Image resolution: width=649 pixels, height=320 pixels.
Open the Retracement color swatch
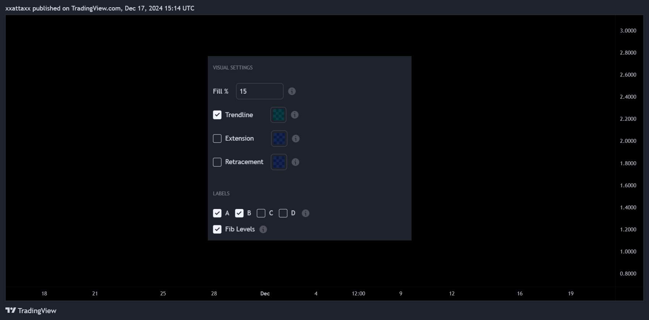tap(279, 162)
